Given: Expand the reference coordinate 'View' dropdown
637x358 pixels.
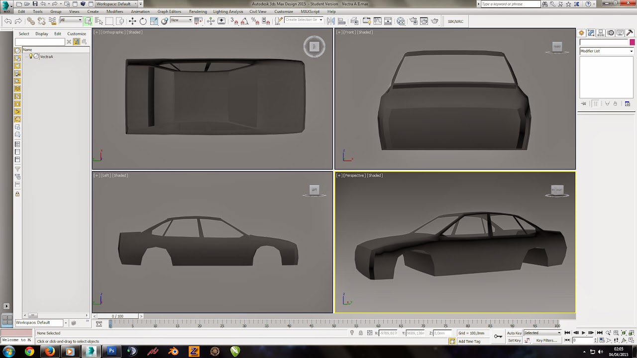Looking at the screenshot, I should (x=181, y=20).
